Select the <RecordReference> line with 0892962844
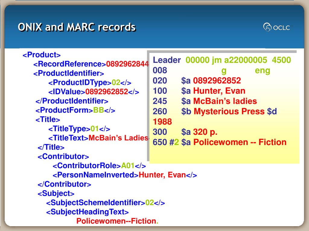The width and height of the screenshot is (309, 231). [91, 64]
